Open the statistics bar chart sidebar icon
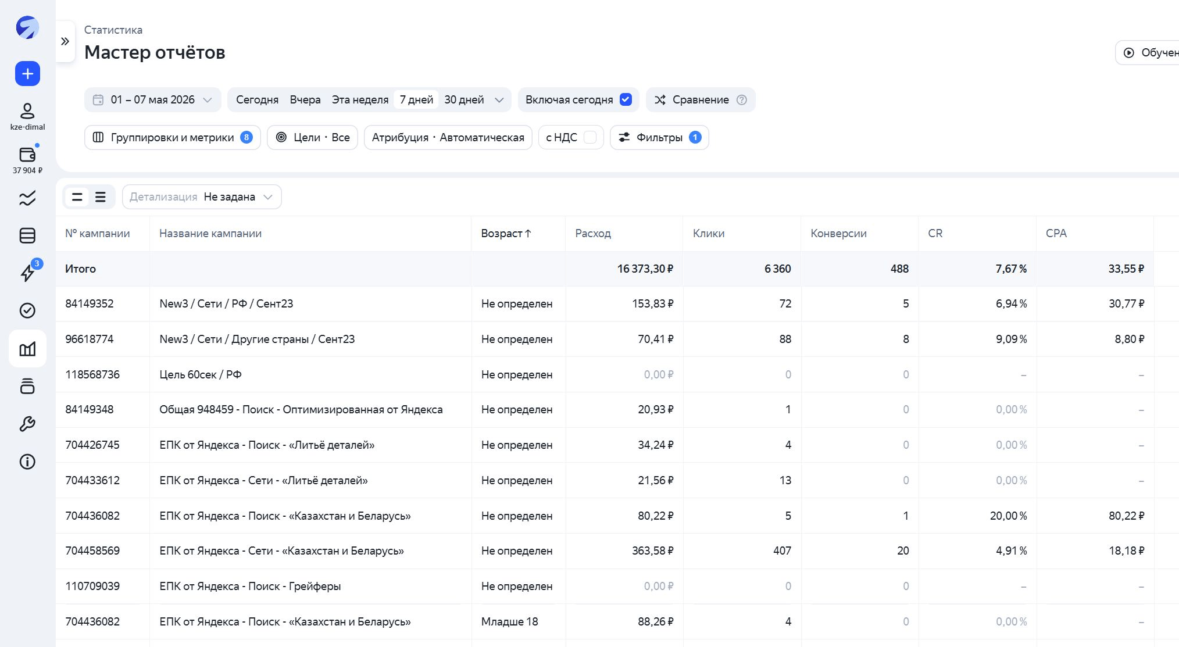The image size is (1179, 647). point(27,349)
